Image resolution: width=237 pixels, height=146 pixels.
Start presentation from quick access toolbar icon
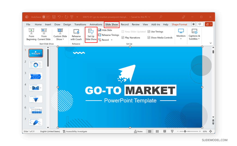coord(72,17)
